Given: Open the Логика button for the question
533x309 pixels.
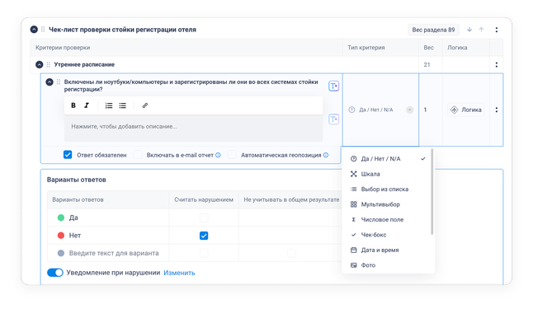Looking at the screenshot, I should tap(466, 110).
